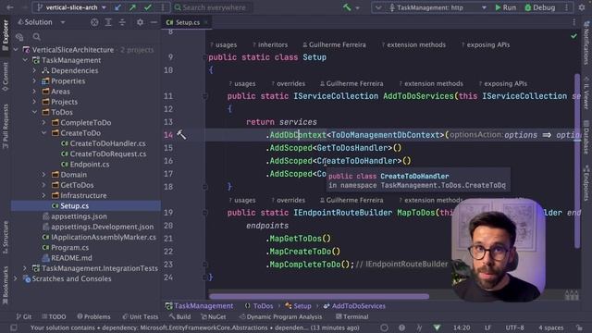The image size is (592, 333).
Task: Click the UTF-8 encoding status item
Action: point(514,327)
